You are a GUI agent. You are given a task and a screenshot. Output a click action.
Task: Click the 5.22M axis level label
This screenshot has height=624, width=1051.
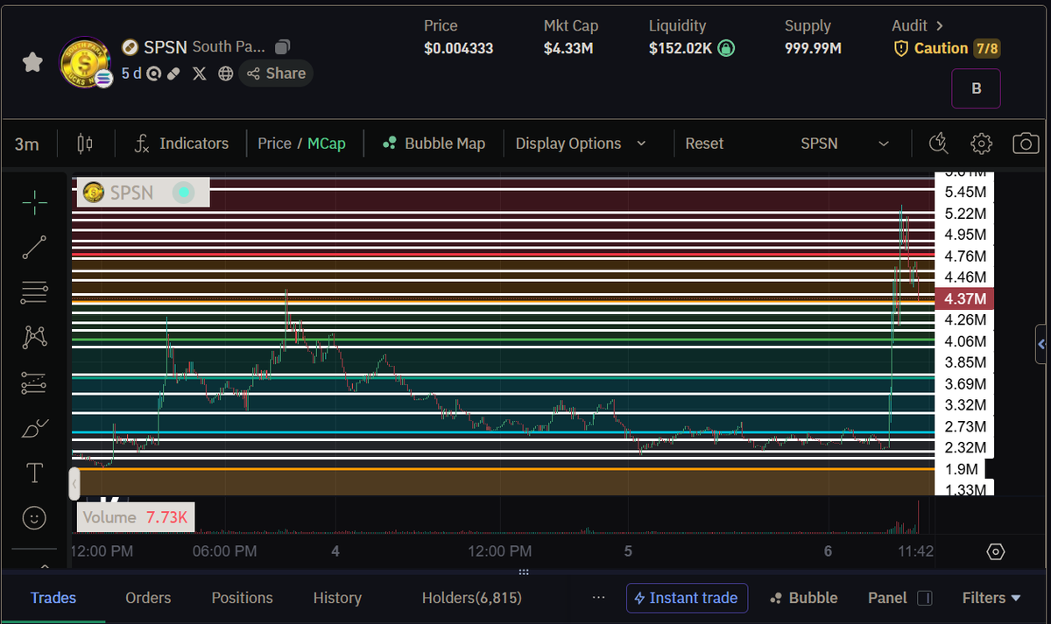click(965, 214)
